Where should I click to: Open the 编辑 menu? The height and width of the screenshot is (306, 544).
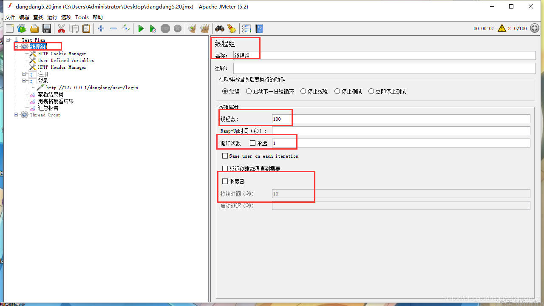24,17
